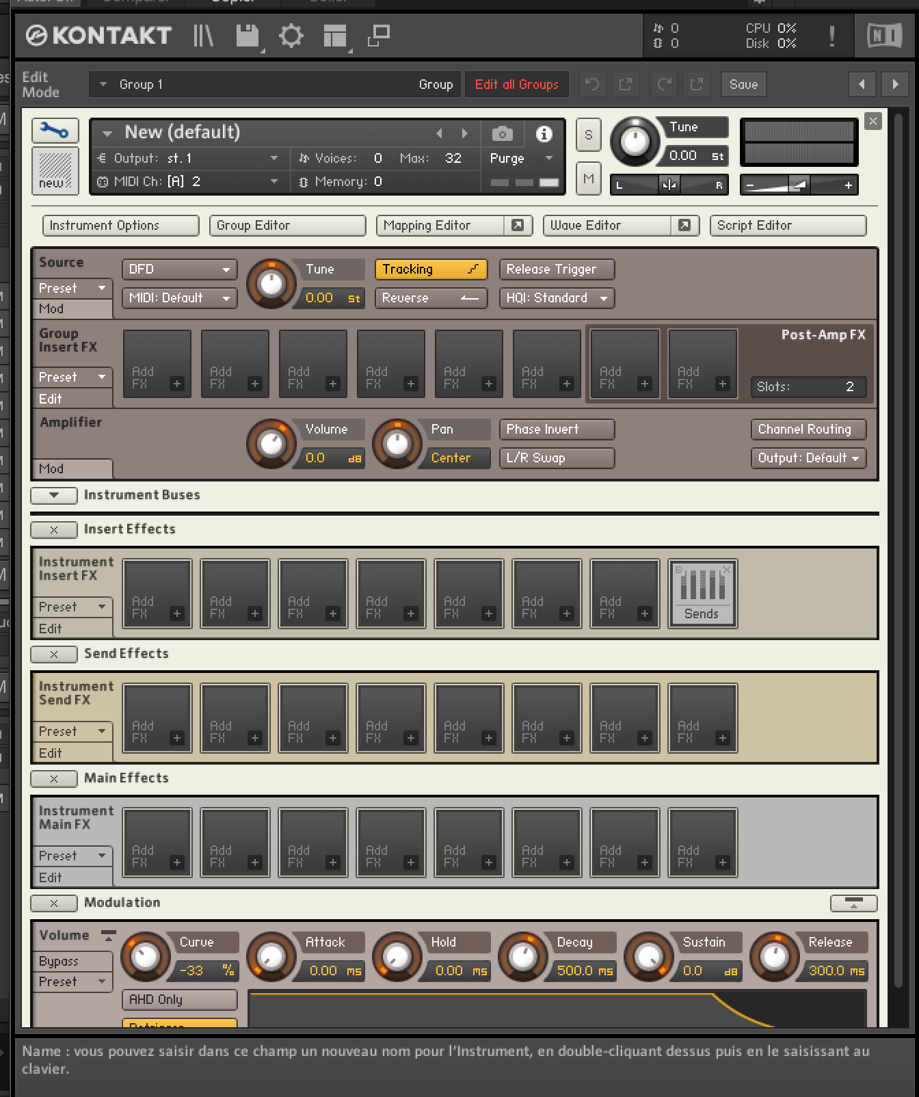
Task: Add FX in first Instrument Insert slot
Action: [157, 594]
